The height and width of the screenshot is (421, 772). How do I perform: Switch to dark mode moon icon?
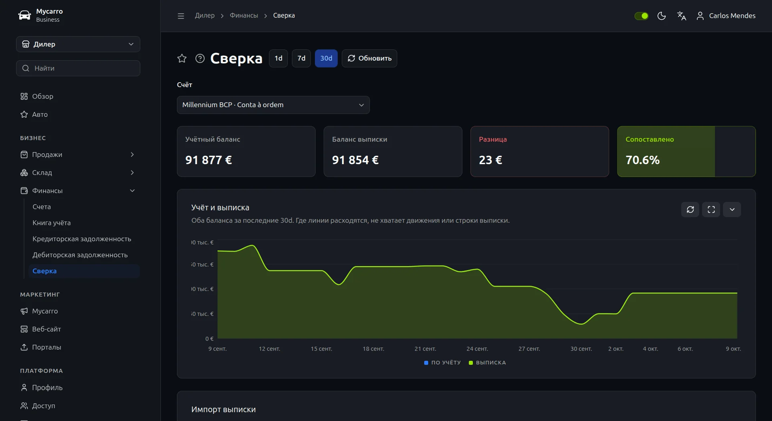click(x=662, y=16)
